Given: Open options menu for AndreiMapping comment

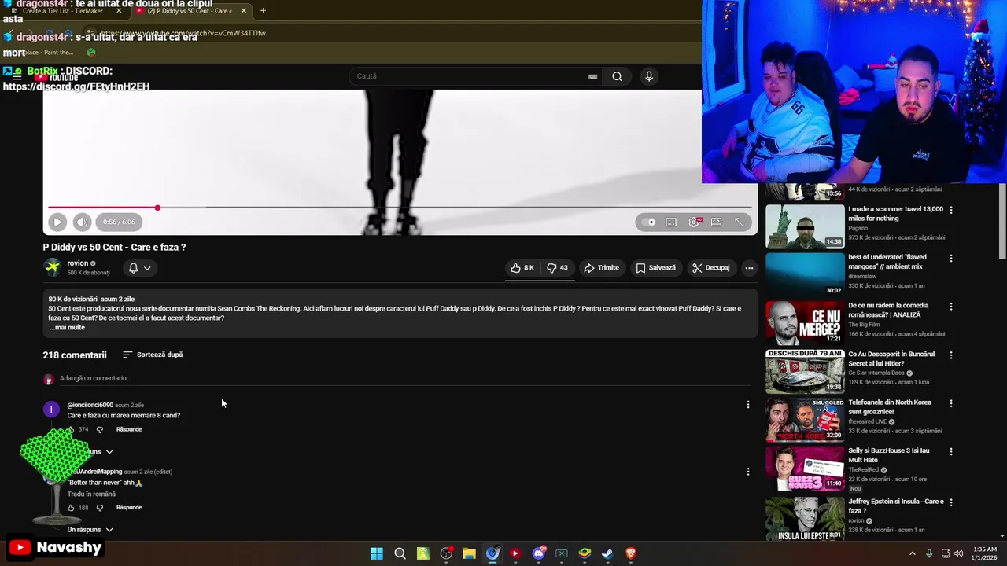Looking at the screenshot, I should [x=748, y=472].
